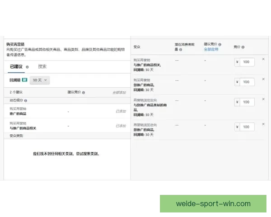Remove the last 再营销浏览定向 row with X
Viewport: 271px width, 217px height.
263,124
